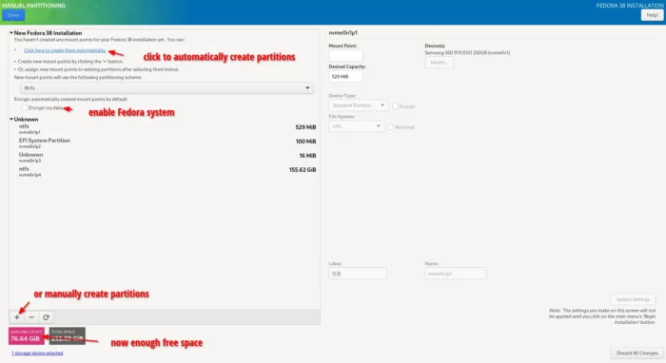Screen dimensions: 666x363
Task: Click the Available Space 76.64 GiB indicator
Action: (27, 335)
